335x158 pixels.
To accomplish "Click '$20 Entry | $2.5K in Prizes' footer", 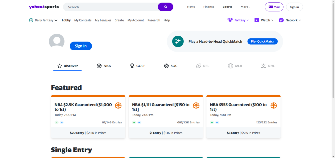I will 88,133.
